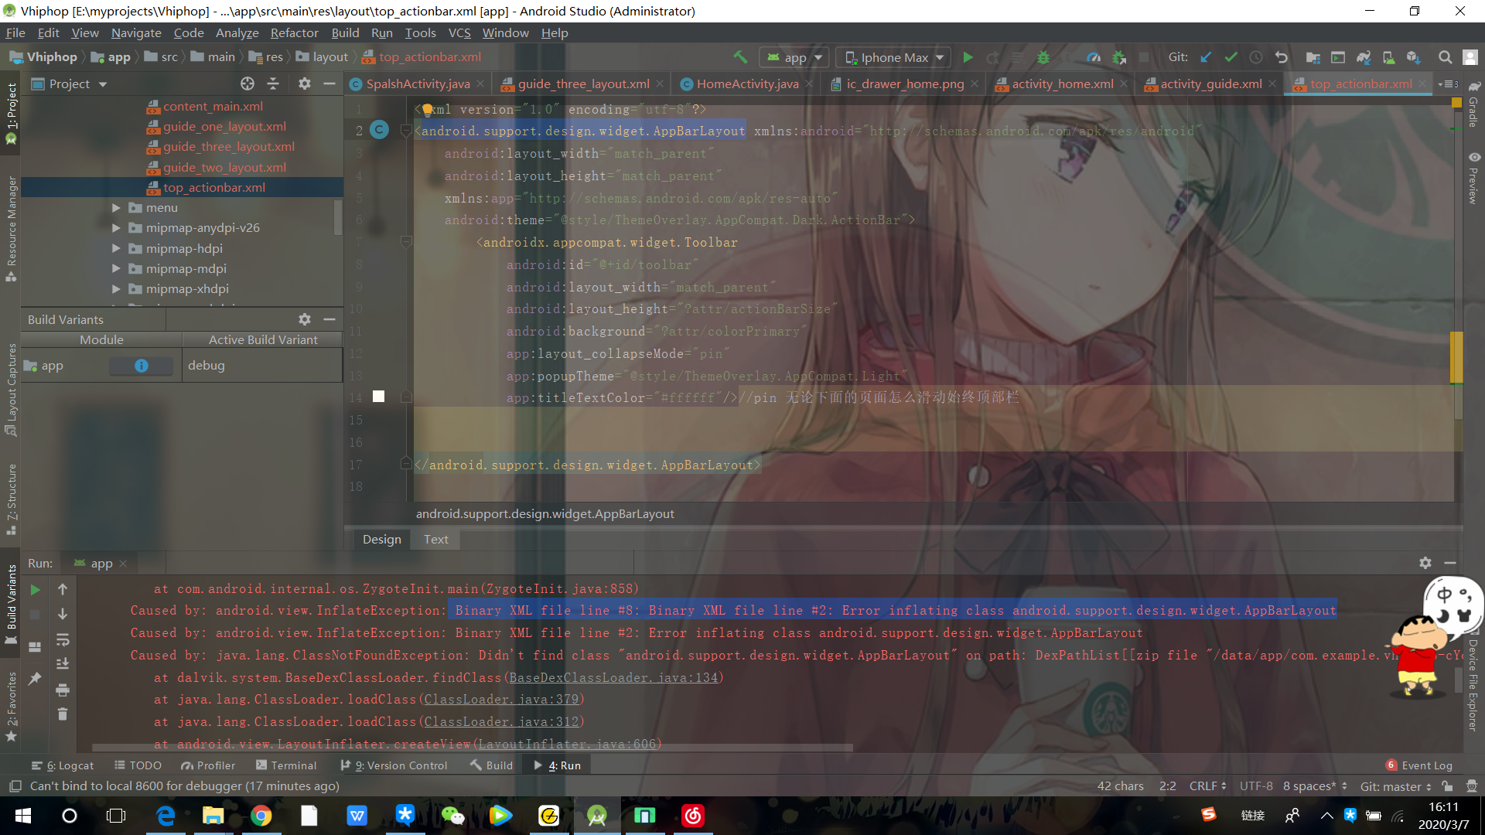Open ClassLoader.java:379 stack trace link
The image size is (1485, 835).
pos(501,699)
